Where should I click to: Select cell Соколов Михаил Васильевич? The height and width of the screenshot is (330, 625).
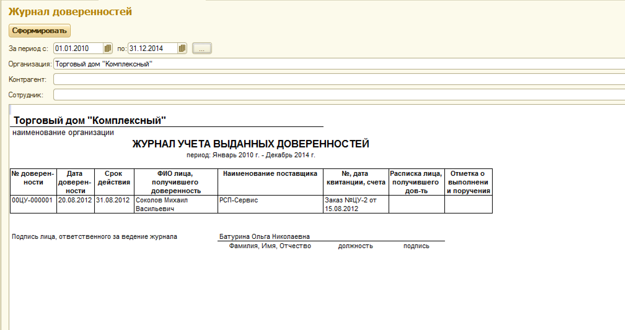pyautogui.click(x=176, y=204)
